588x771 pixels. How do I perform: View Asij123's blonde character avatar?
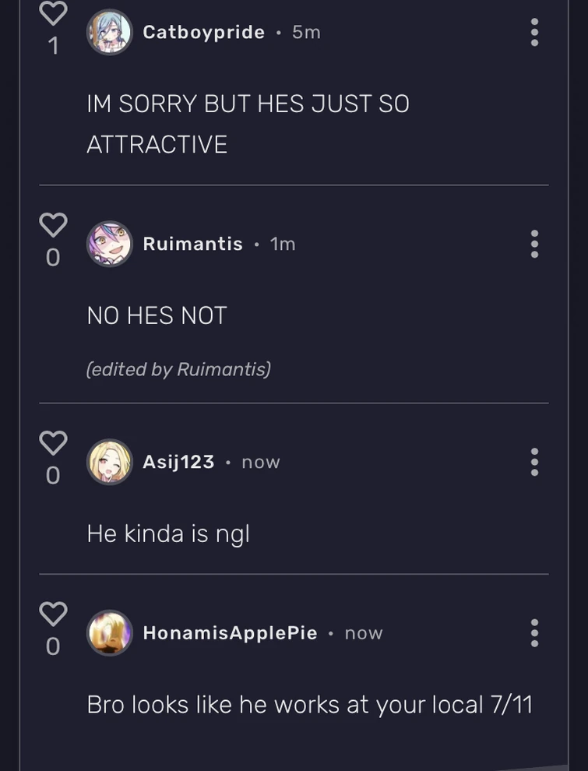coord(110,462)
